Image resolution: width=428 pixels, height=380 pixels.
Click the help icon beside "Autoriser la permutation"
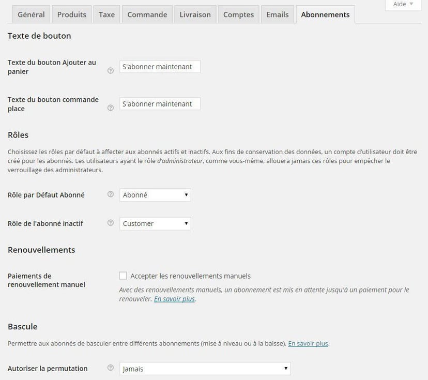pos(110,368)
